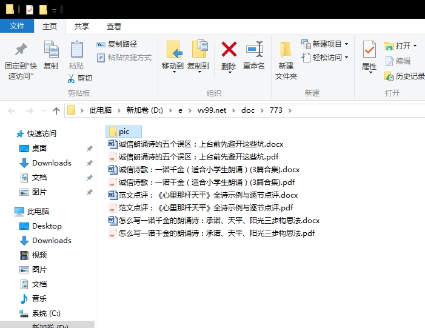Open Desktop under This PC
This screenshot has width=425, height=328.
(x=41, y=226)
